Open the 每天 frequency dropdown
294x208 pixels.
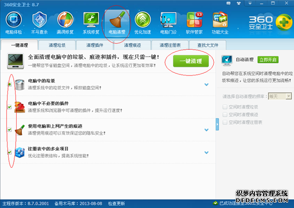click(x=280, y=96)
